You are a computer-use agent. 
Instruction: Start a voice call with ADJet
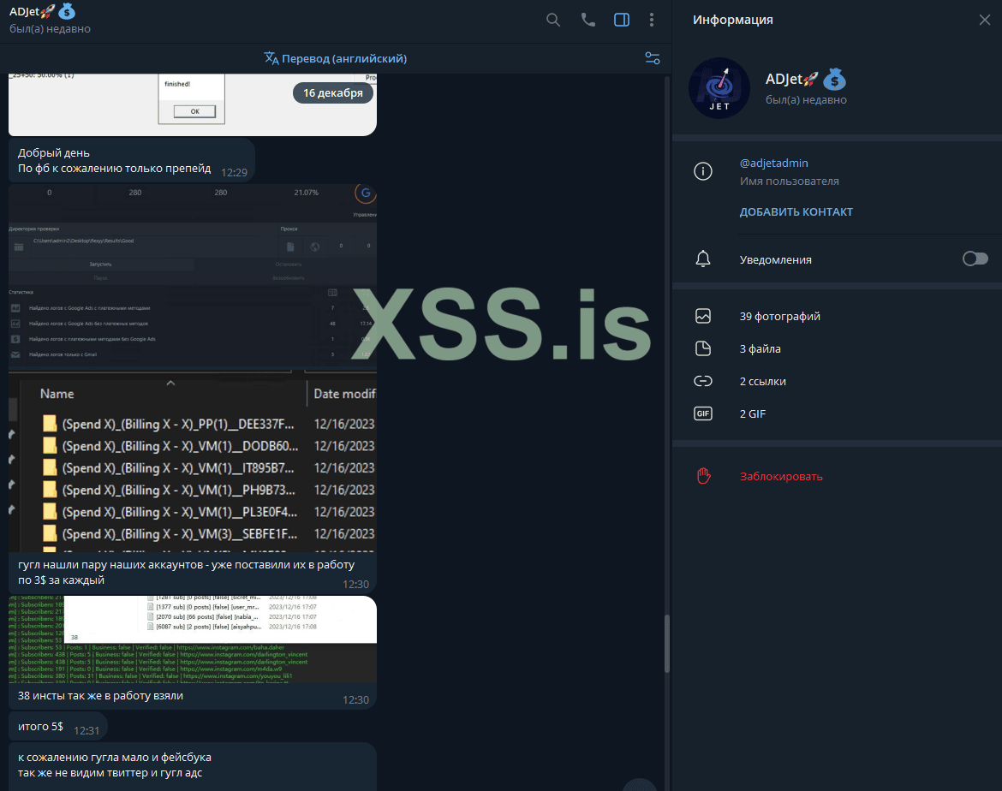coord(587,20)
